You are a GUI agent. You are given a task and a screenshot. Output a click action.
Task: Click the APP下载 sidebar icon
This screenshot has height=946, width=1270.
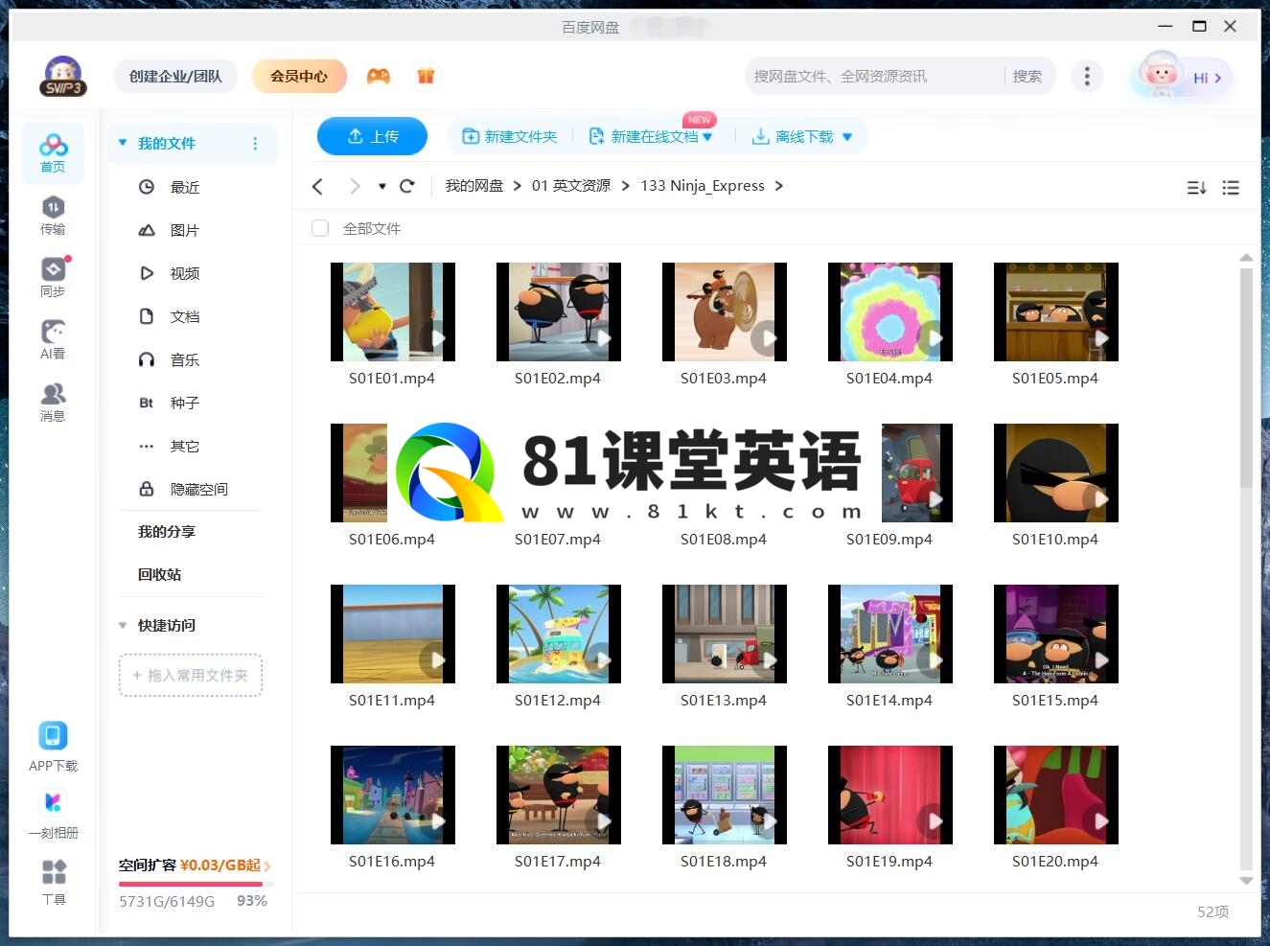[x=53, y=747]
